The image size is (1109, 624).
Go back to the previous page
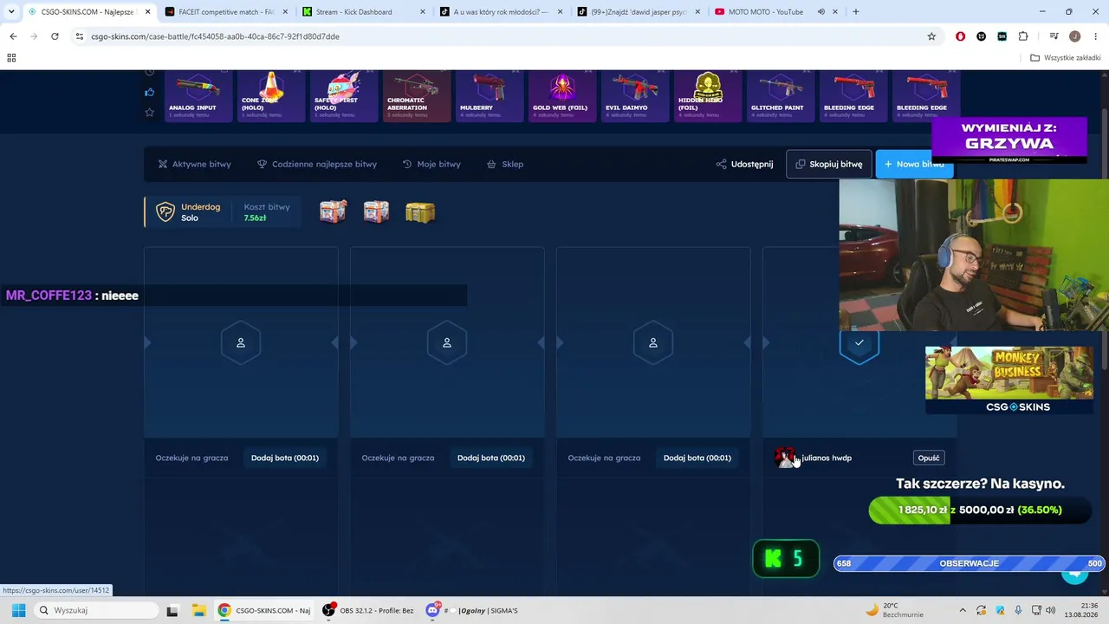[x=13, y=36]
